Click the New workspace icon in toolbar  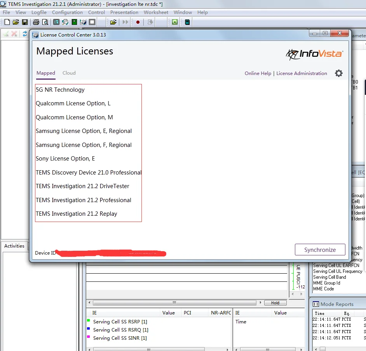(x=7, y=22)
